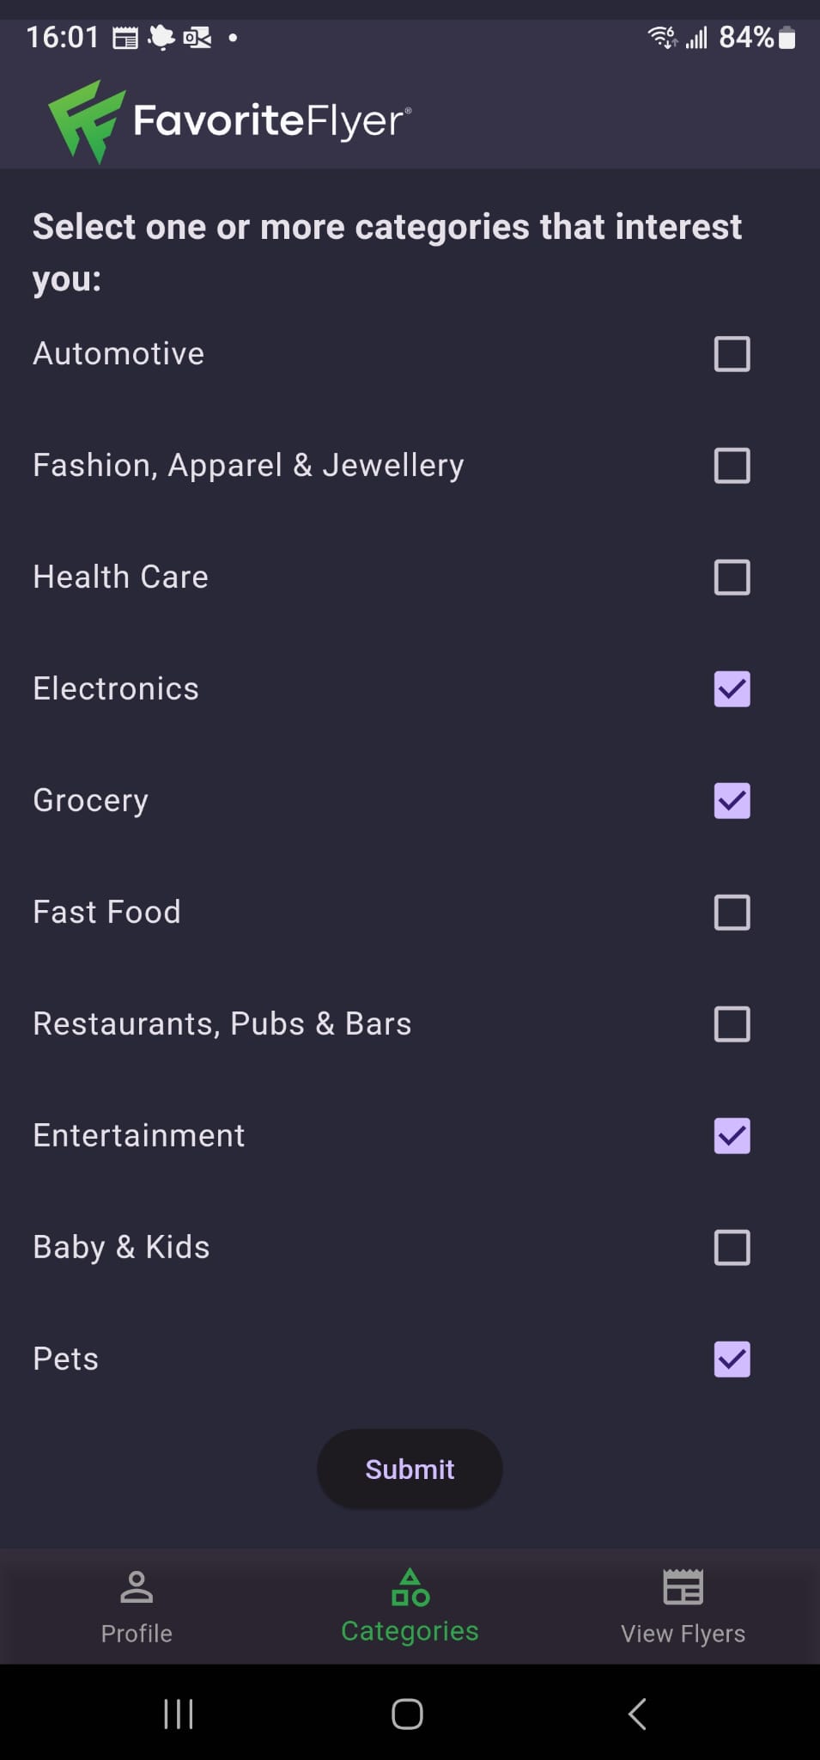
Task: Deselect the Grocery checkbox
Action: [x=732, y=801]
